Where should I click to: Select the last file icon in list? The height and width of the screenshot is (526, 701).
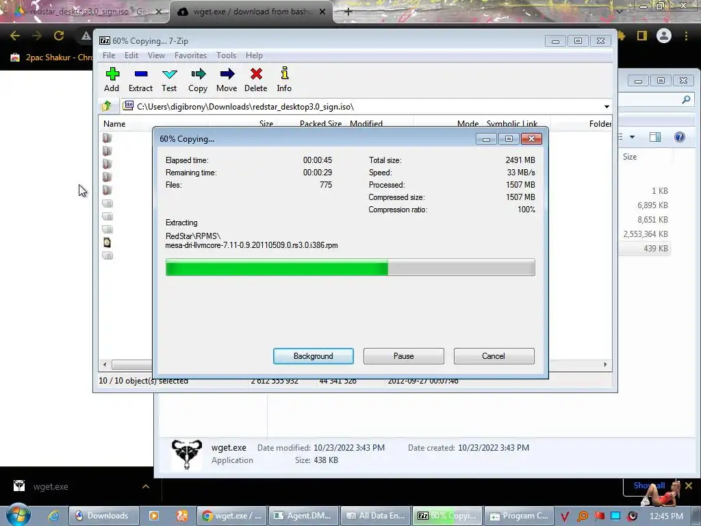[x=107, y=255]
